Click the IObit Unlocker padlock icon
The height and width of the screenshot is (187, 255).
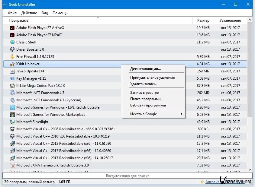(x=12, y=64)
